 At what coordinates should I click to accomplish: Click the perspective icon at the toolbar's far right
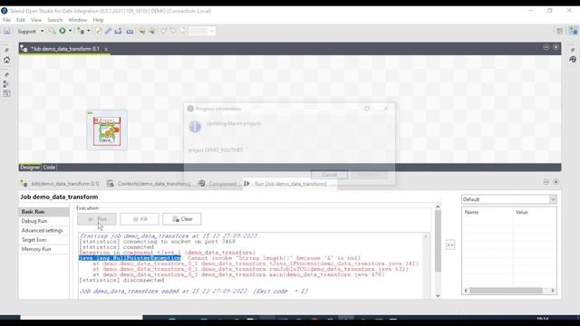pyautogui.click(x=574, y=32)
